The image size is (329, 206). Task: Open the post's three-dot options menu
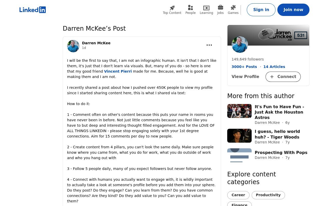209,45
